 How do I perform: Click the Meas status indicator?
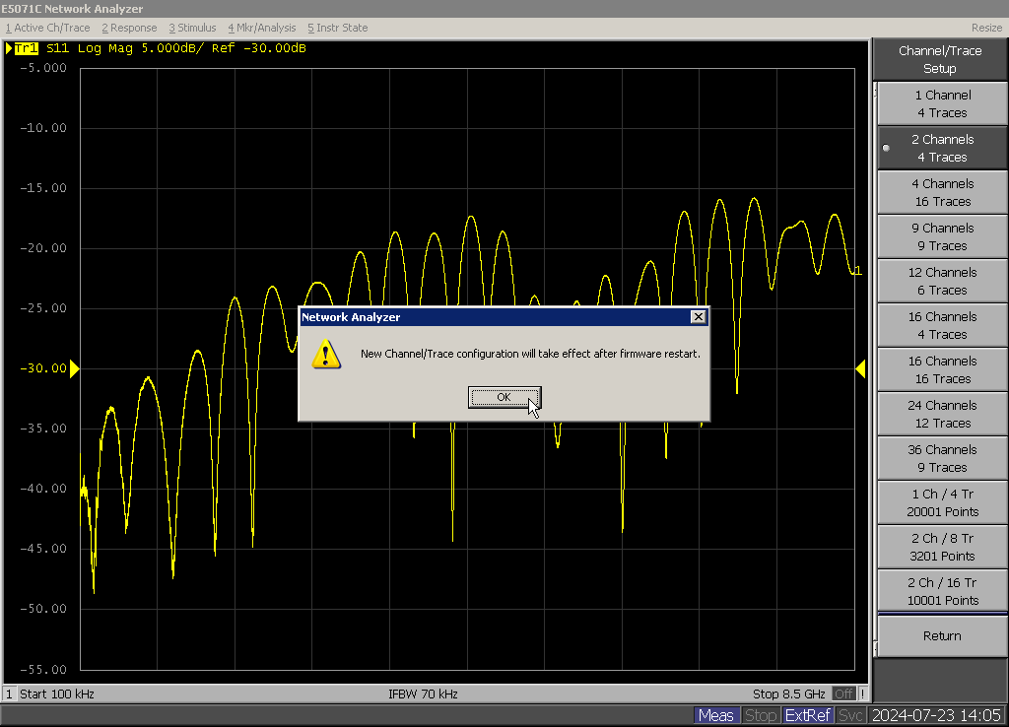tap(715, 715)
